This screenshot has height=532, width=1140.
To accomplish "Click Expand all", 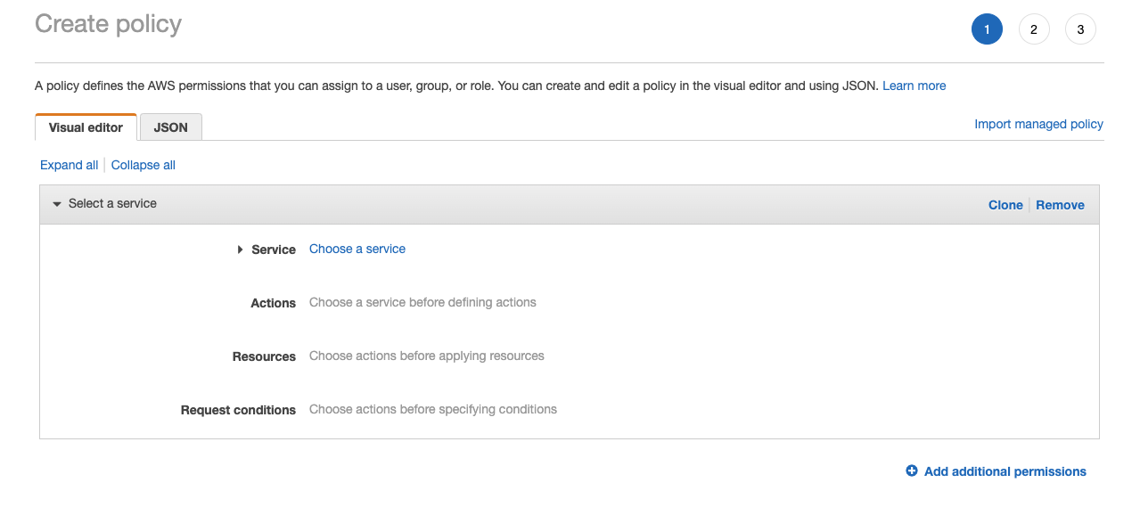I will (70, 165).
